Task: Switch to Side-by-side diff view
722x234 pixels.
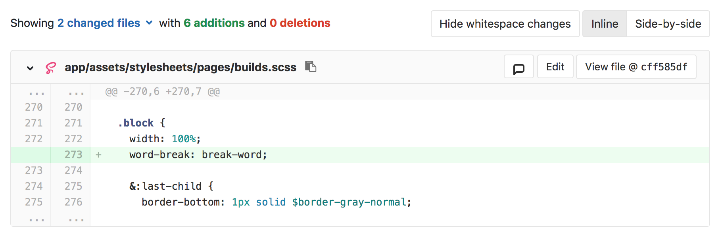Action: (x=668, y=24)
